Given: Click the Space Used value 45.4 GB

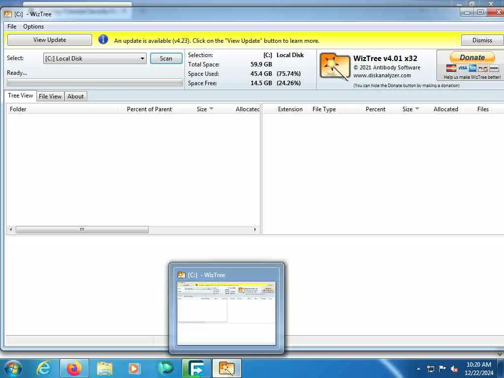Looking at the screenshot, I should pos(261,74).
